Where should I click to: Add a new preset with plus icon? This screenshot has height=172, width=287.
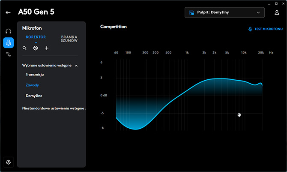click(47, 48)
